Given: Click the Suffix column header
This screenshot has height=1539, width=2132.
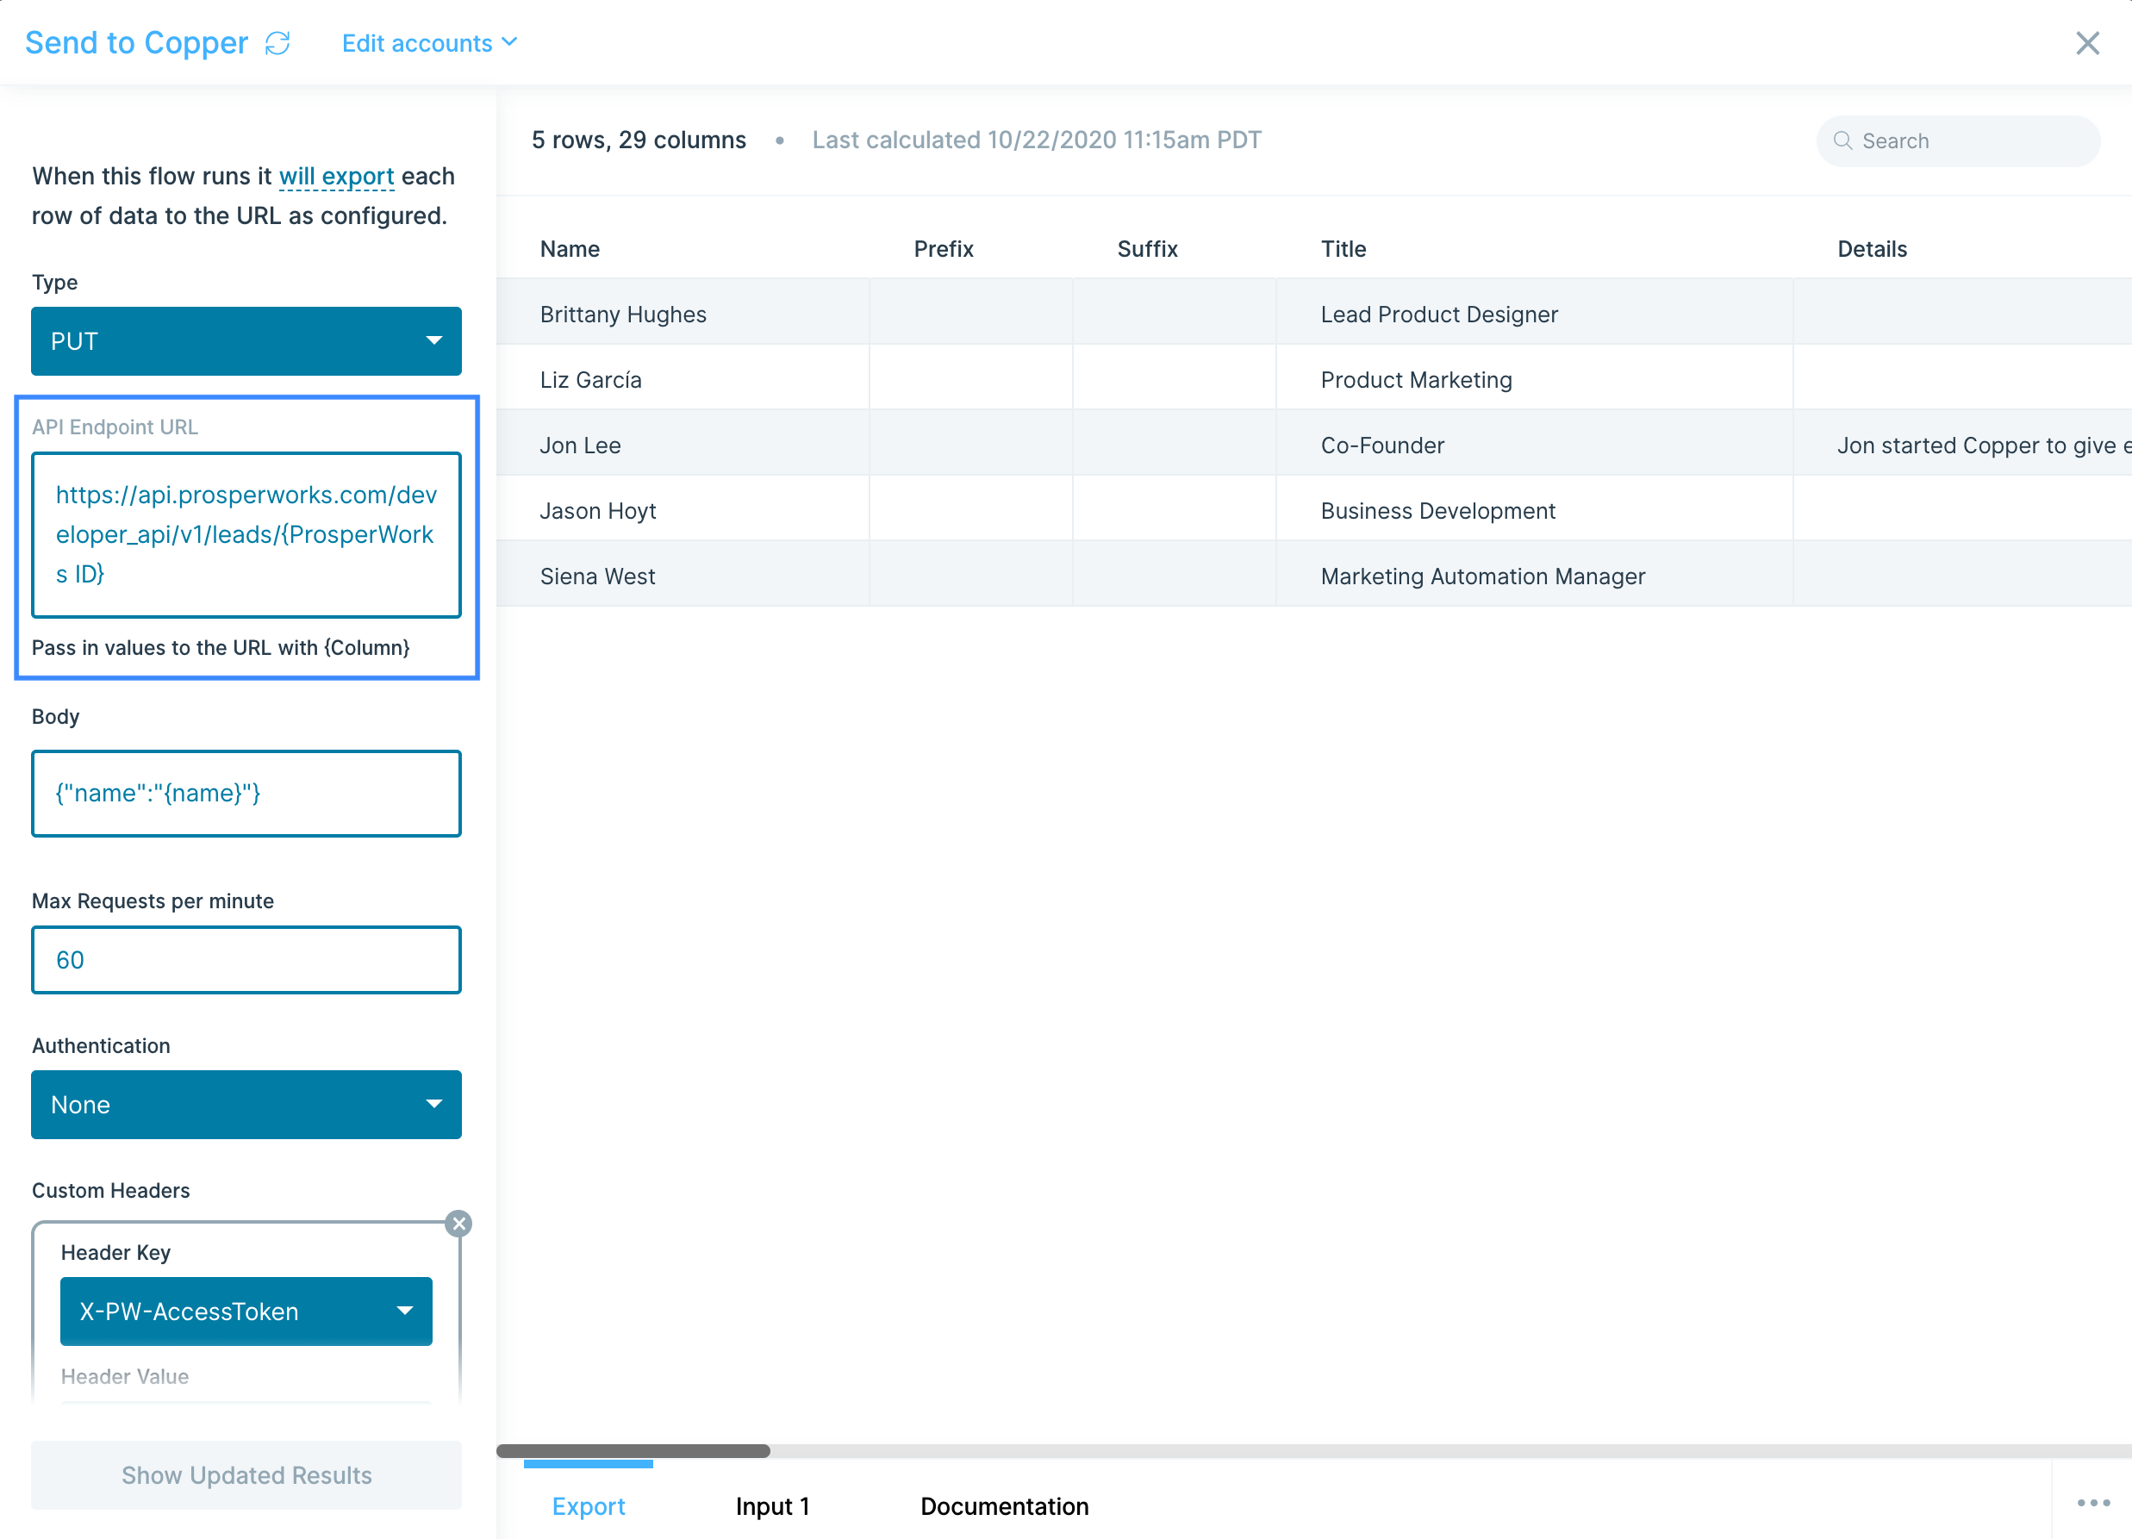Looking at the screenshot, I should click(1147, 249).
